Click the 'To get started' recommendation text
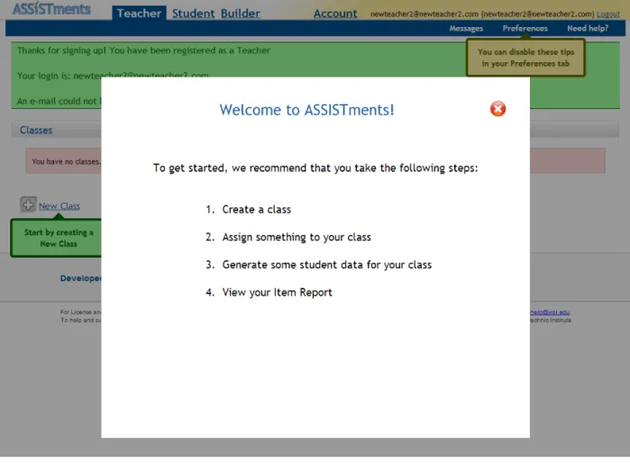The width and height of the screenshot is (630, 463). point(315,168)
